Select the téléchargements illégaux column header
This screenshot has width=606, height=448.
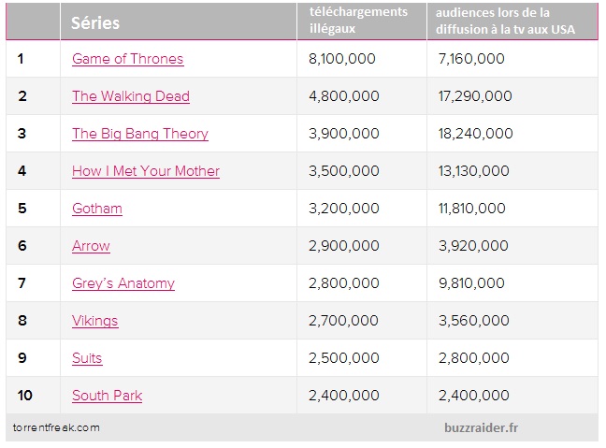pos(358,20)
